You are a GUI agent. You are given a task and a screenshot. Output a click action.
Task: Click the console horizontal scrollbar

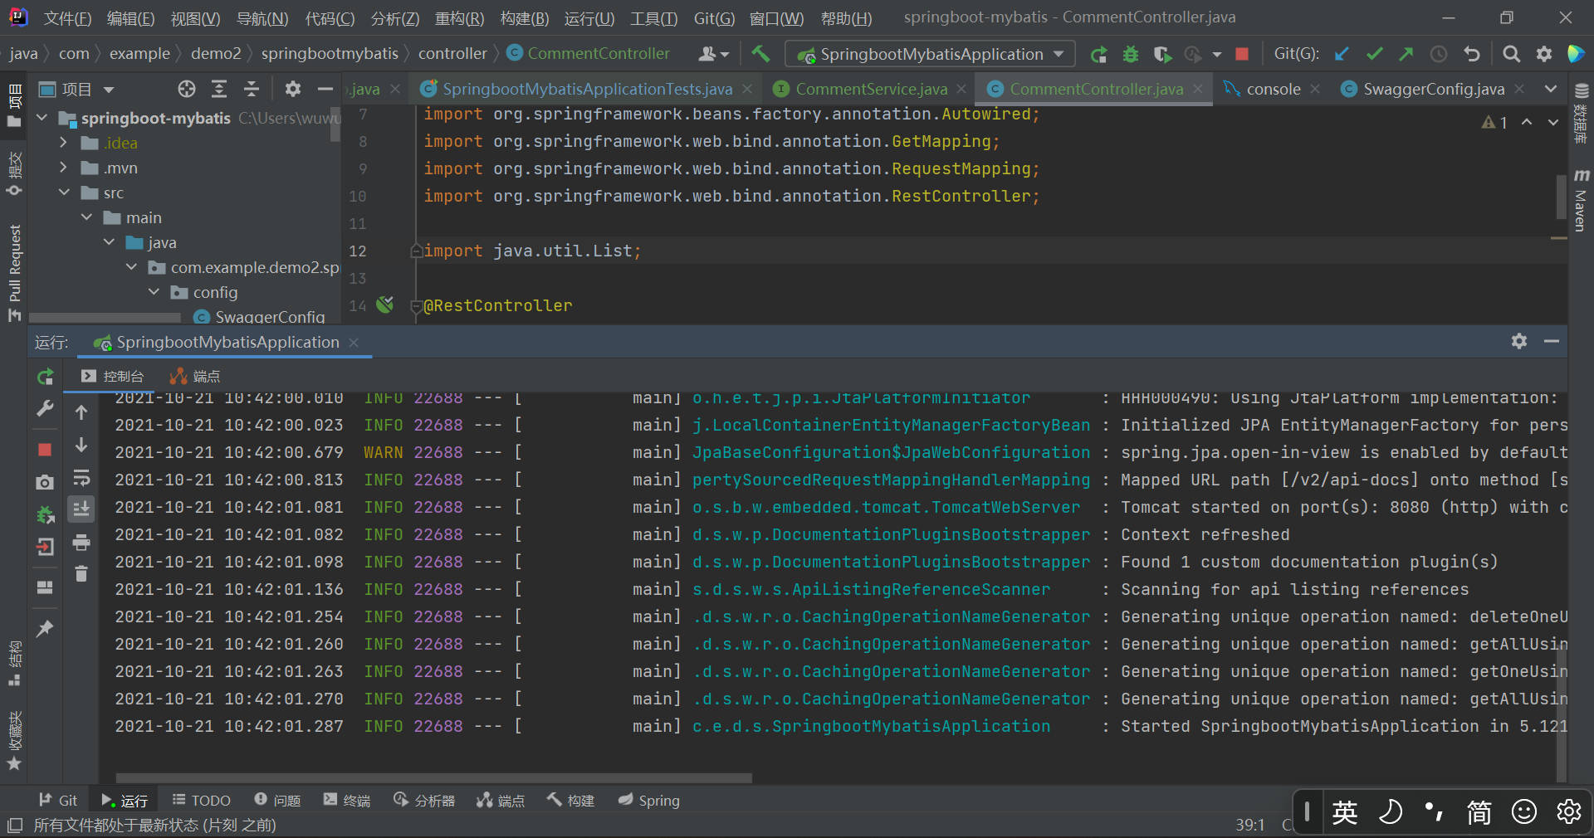pyautogui.click(x=433, y=778)
